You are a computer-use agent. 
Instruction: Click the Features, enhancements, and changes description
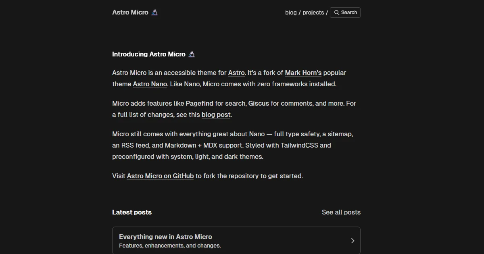coord(170,246)
